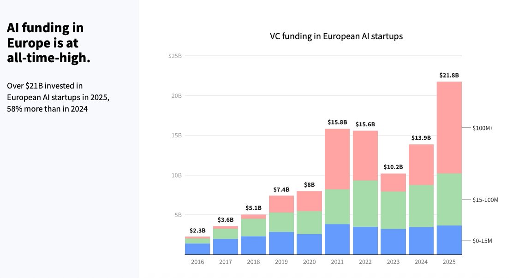The height and width of the screenshot is (278, 513).
Task: Click the chart title 'VC funding in European AI startups'
Action: tap(336, 36)
